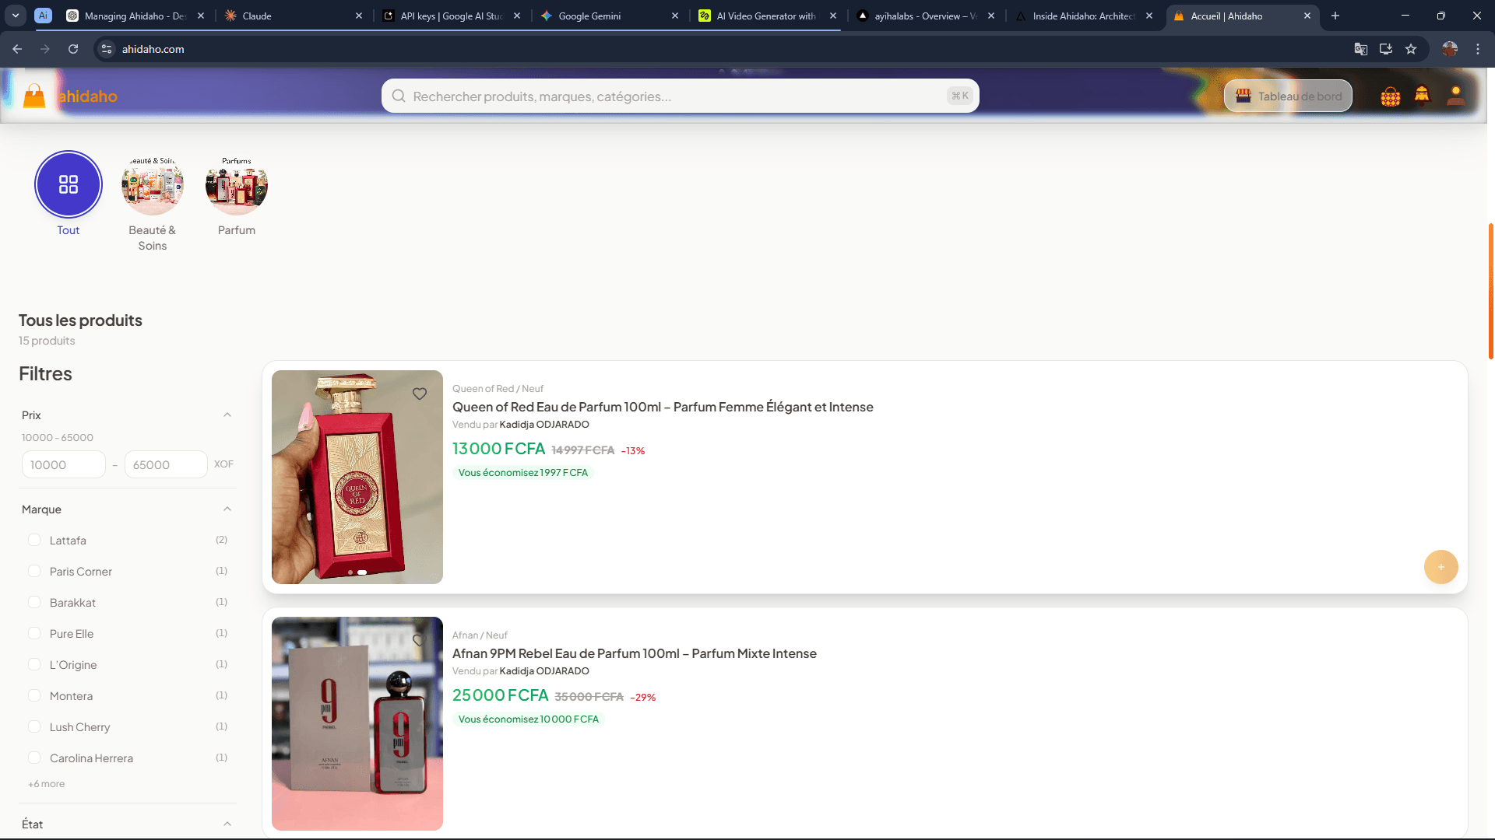Open the Google Translate icon in address bar

pos(1360,48)
